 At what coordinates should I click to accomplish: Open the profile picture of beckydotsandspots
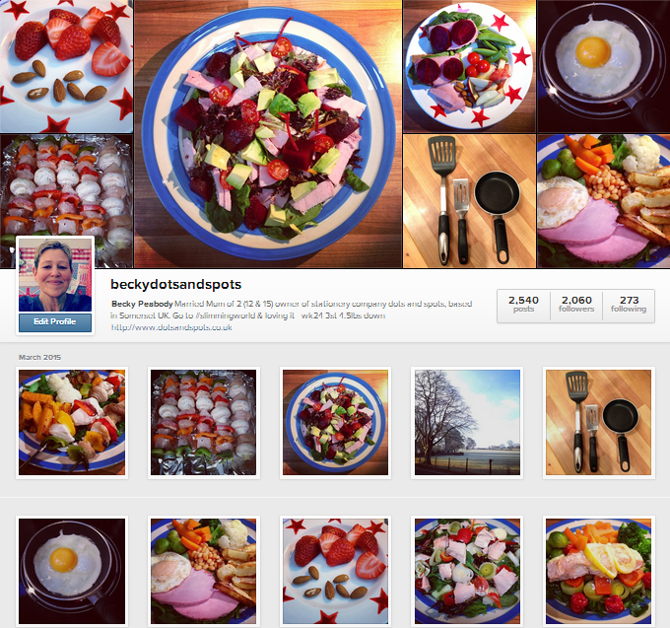[x=55, y=275]
